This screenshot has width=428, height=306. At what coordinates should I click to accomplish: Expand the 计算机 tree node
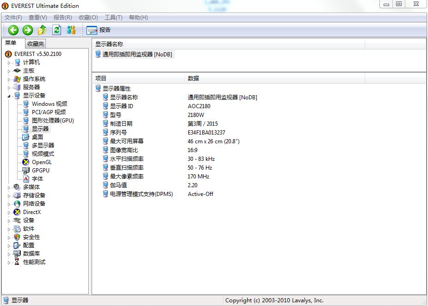pyautogui.click(x=9, y=63)
